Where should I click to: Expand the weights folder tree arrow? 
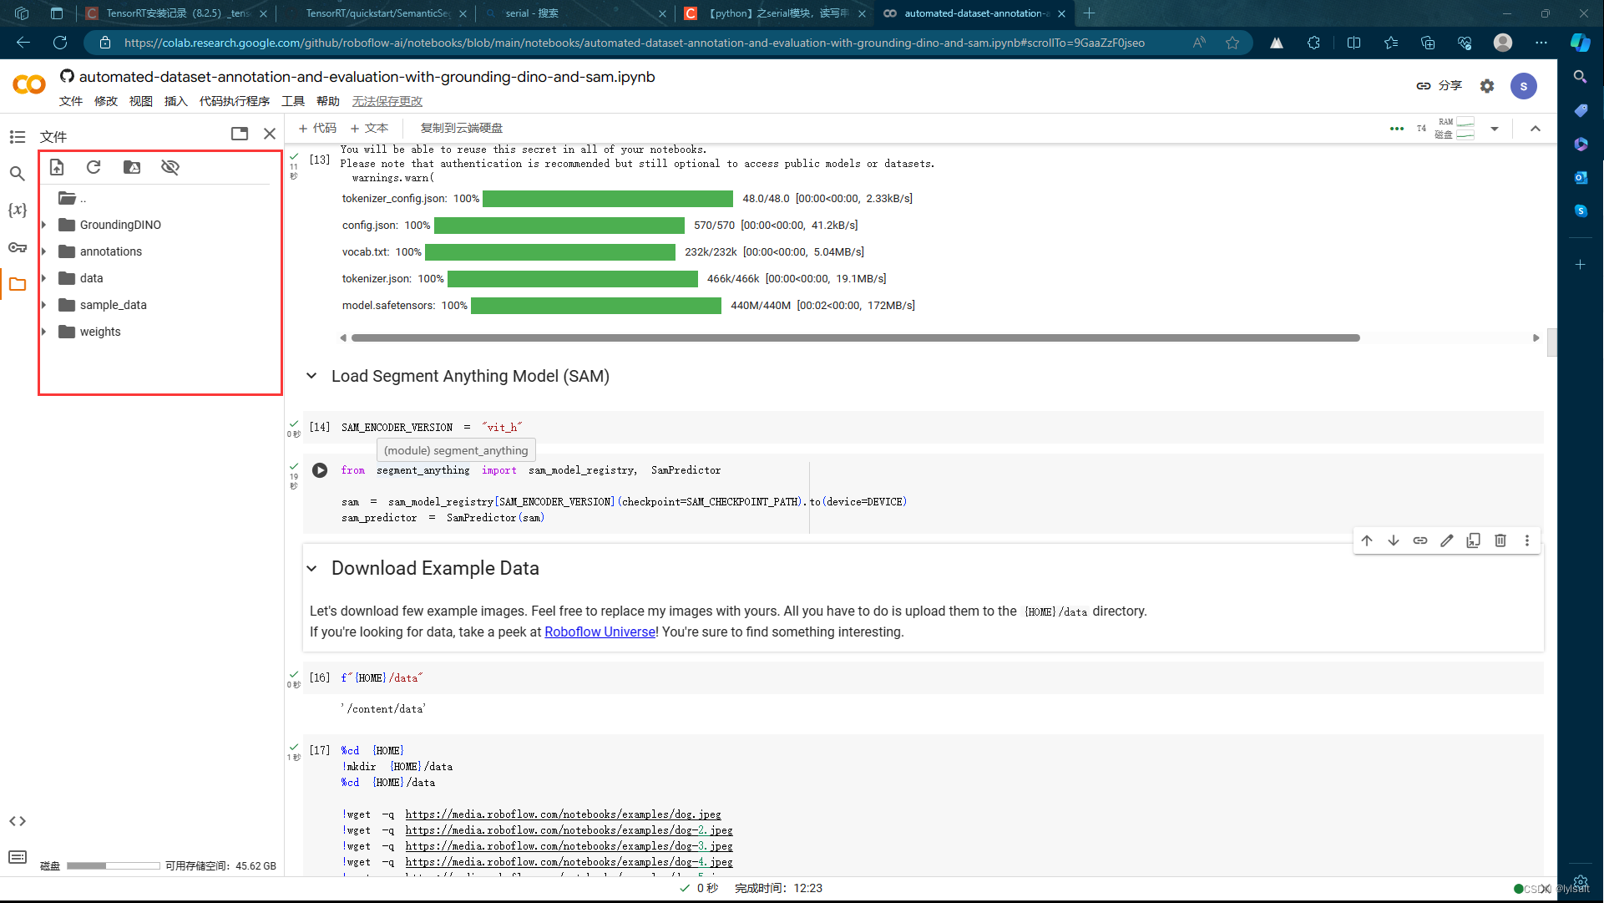pos(44,332)
